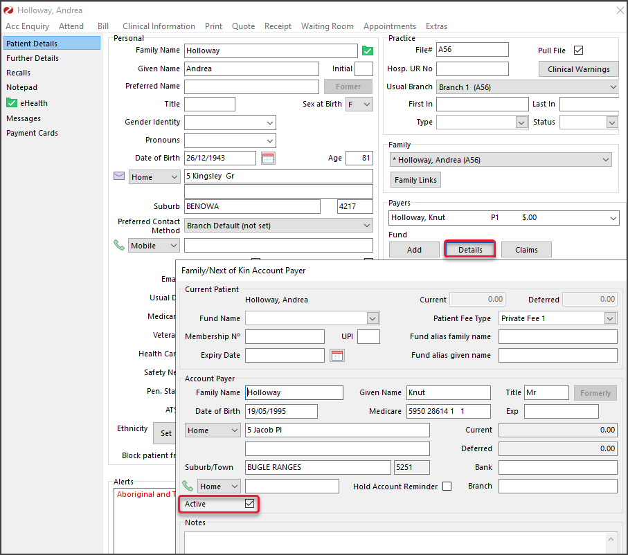Open the Clinical Information menu
The image size is (628, 555).
point(159,26)
